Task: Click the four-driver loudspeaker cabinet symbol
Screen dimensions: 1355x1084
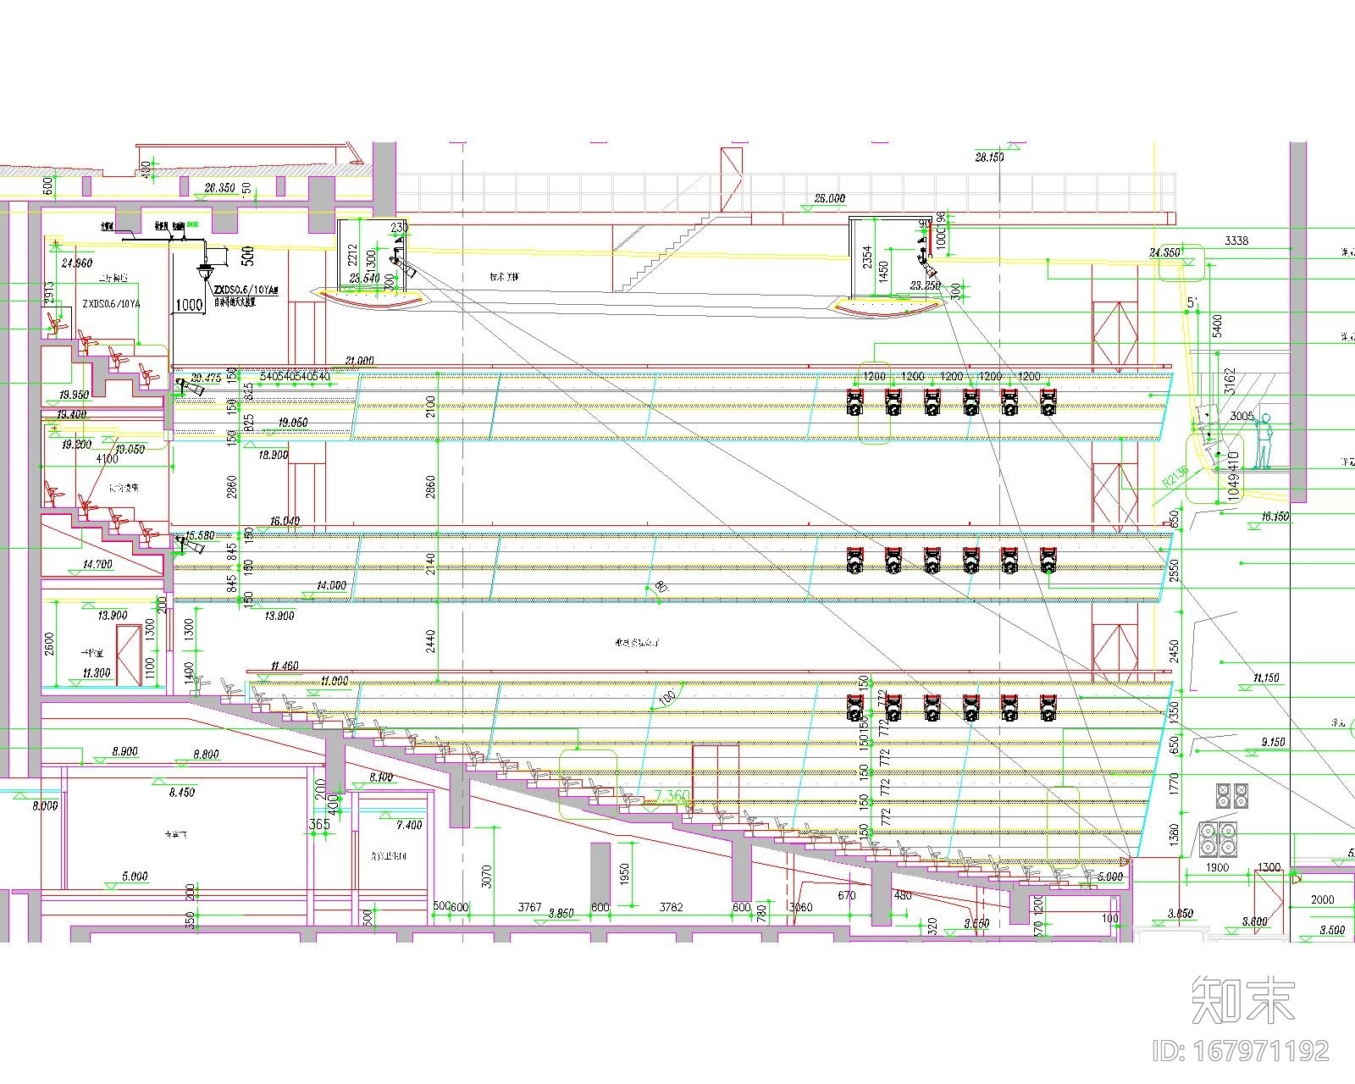Action: pyautogui.click(x=1218, y=838)
